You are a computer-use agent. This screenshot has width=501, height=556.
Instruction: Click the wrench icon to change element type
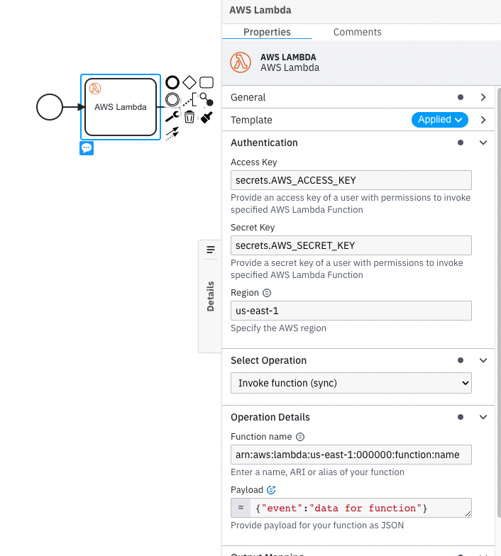point(172,117)
